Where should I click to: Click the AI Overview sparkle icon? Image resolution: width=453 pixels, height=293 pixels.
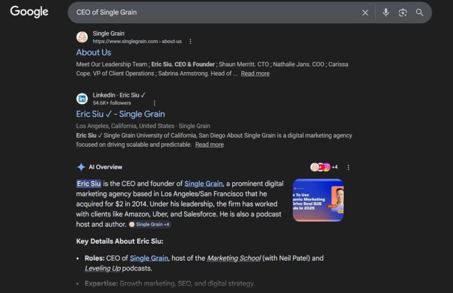point(81,167)
